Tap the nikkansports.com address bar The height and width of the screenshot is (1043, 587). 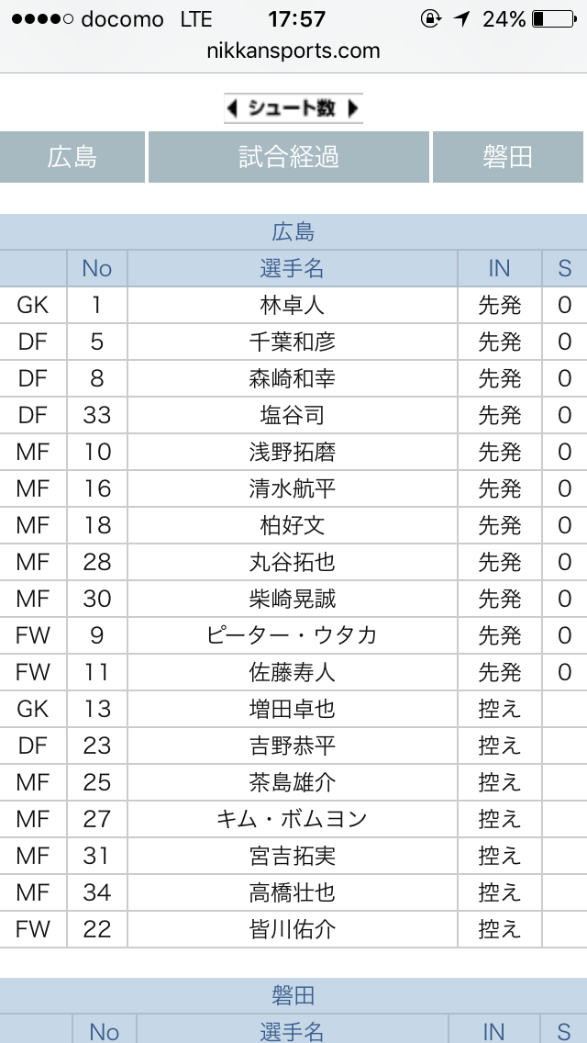293,51
